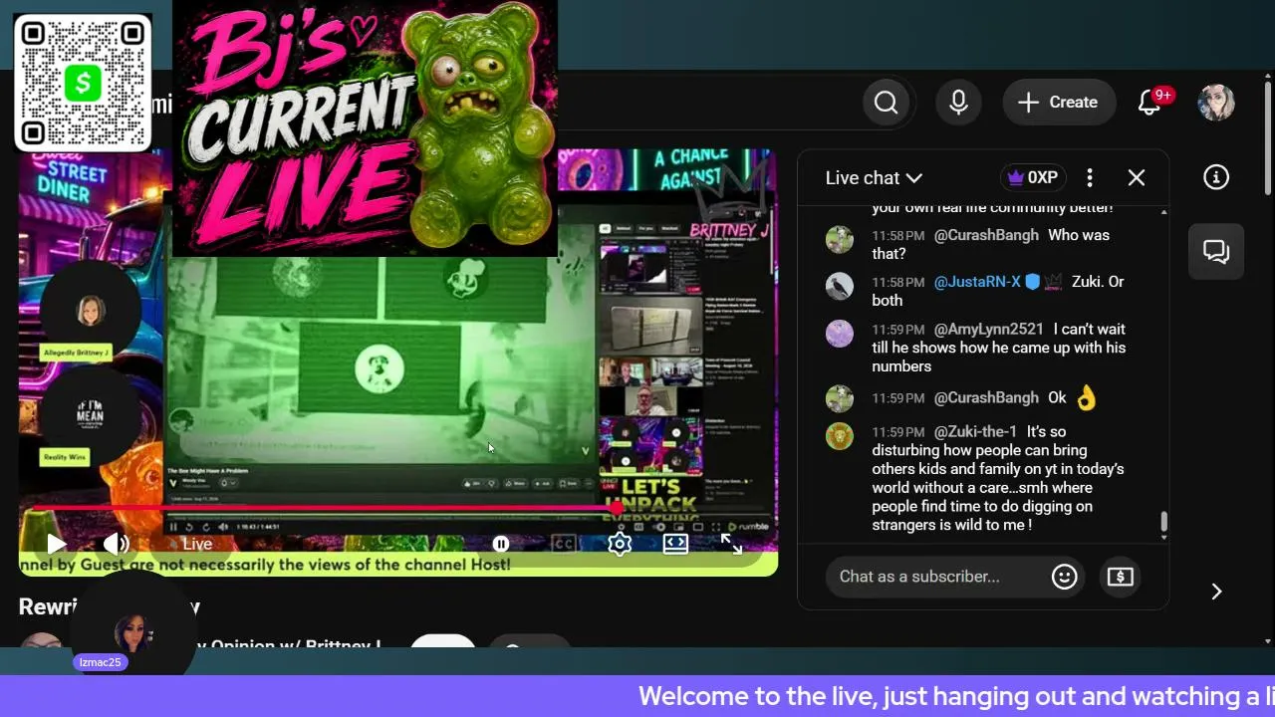Screen dimensions: 1275x717
Task: Start voice search with microphone icon
Action: (x=958, y=103)
